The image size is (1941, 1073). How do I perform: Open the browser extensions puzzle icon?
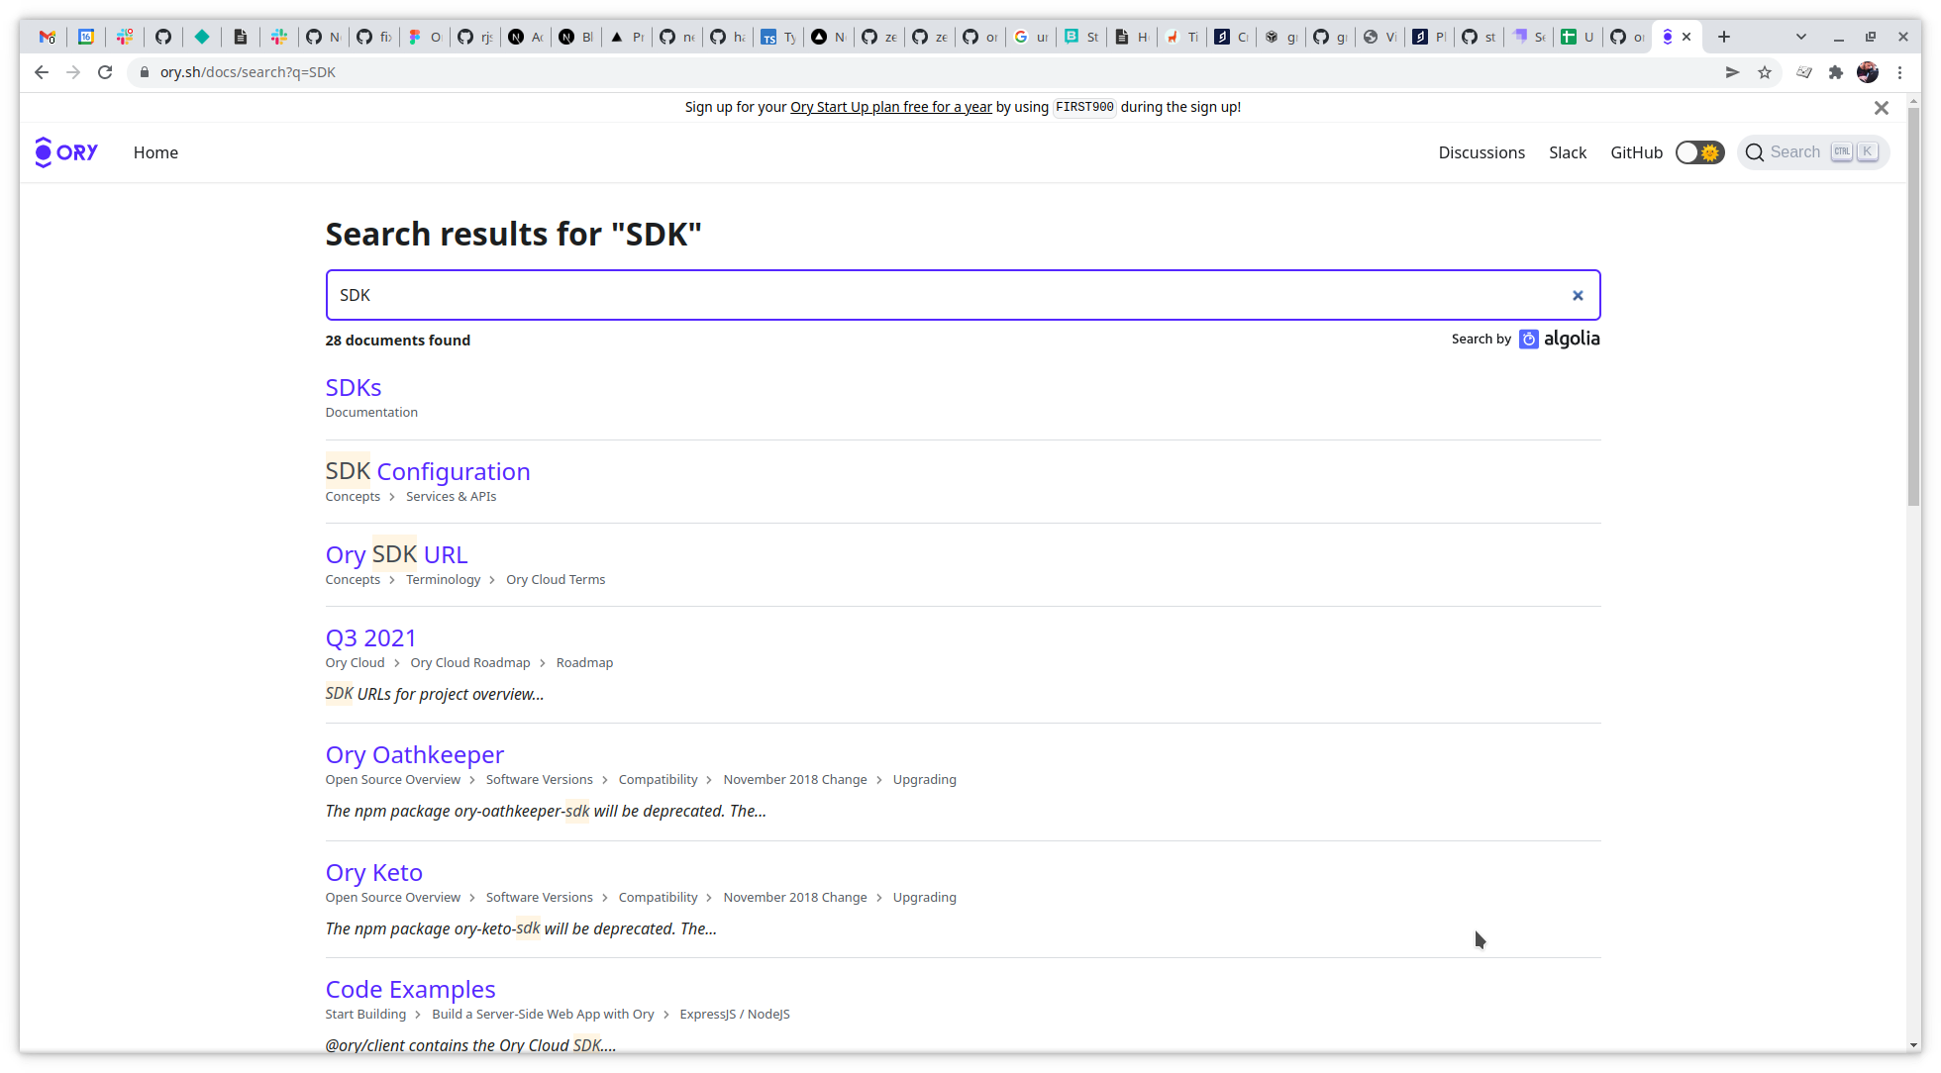coord(1836,71)
